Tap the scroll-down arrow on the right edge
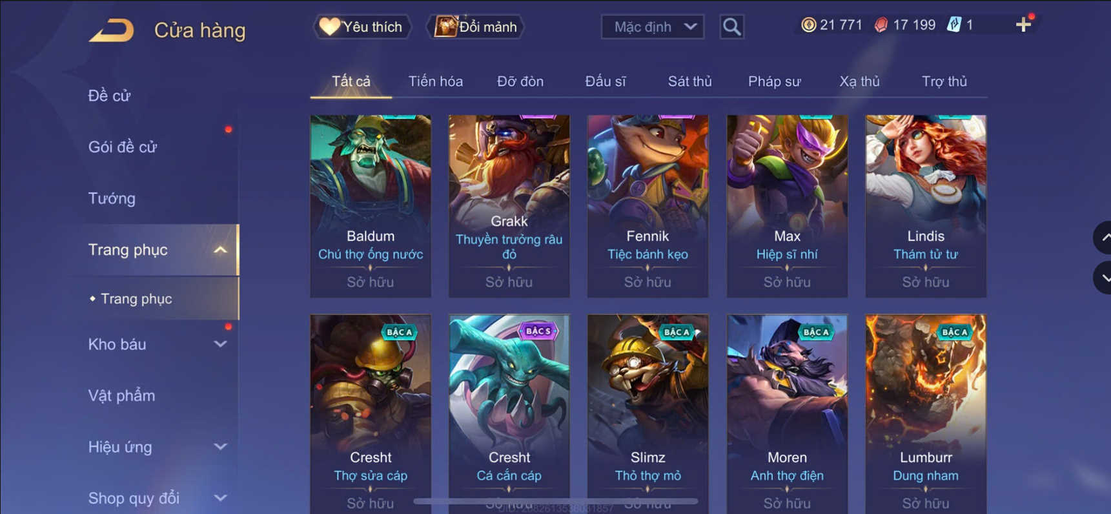Viewport: 1111px width, 514px height. click(1103, 278)
